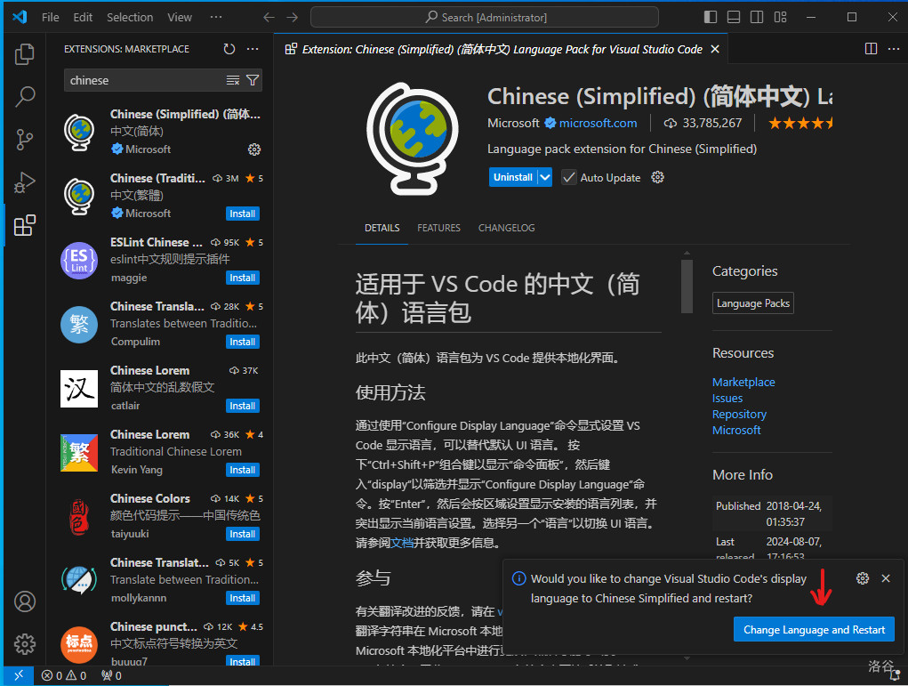Toggle the Auto Update checkbox
The height and width of the screenshot is (686, 908).
pyautogui.click(x=568, y=177)
